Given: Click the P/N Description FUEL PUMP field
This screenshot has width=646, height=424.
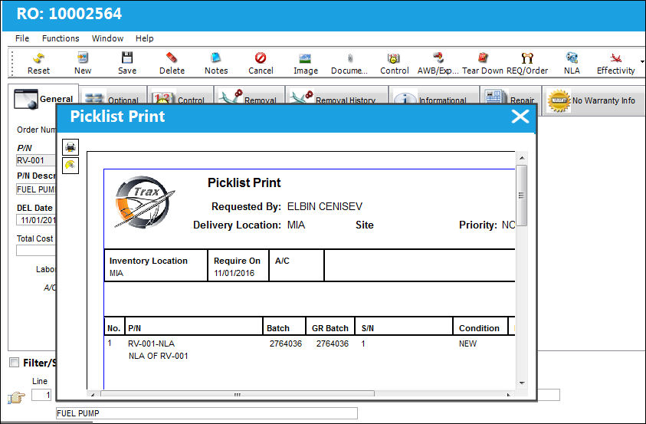Looking at the screenshot, I should coord(36,189).
